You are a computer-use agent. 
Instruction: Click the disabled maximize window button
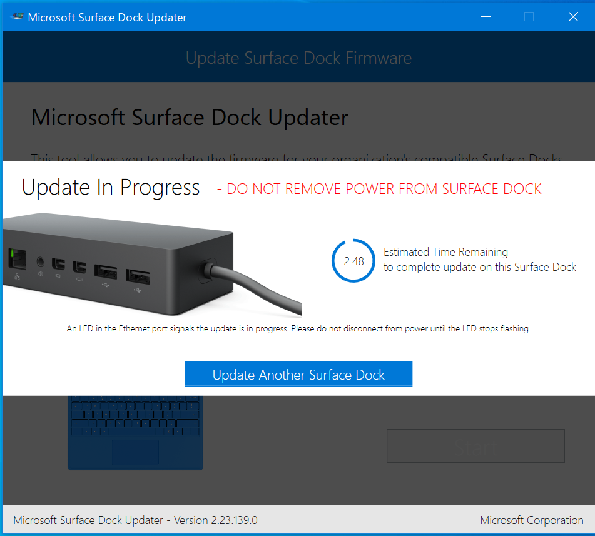point(529,17)
